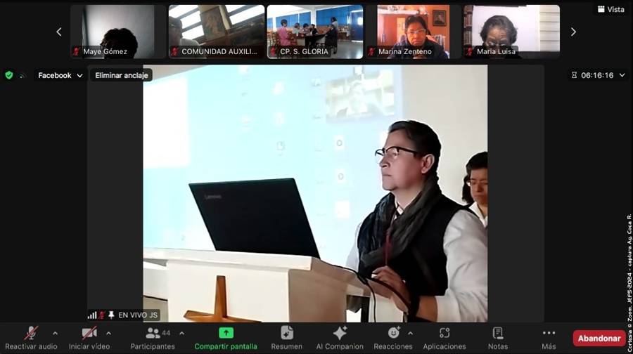This screenshot has height=354, width=633.
Task: Click Eliminar anclaje to unpin video
Action: click(121, 75)
